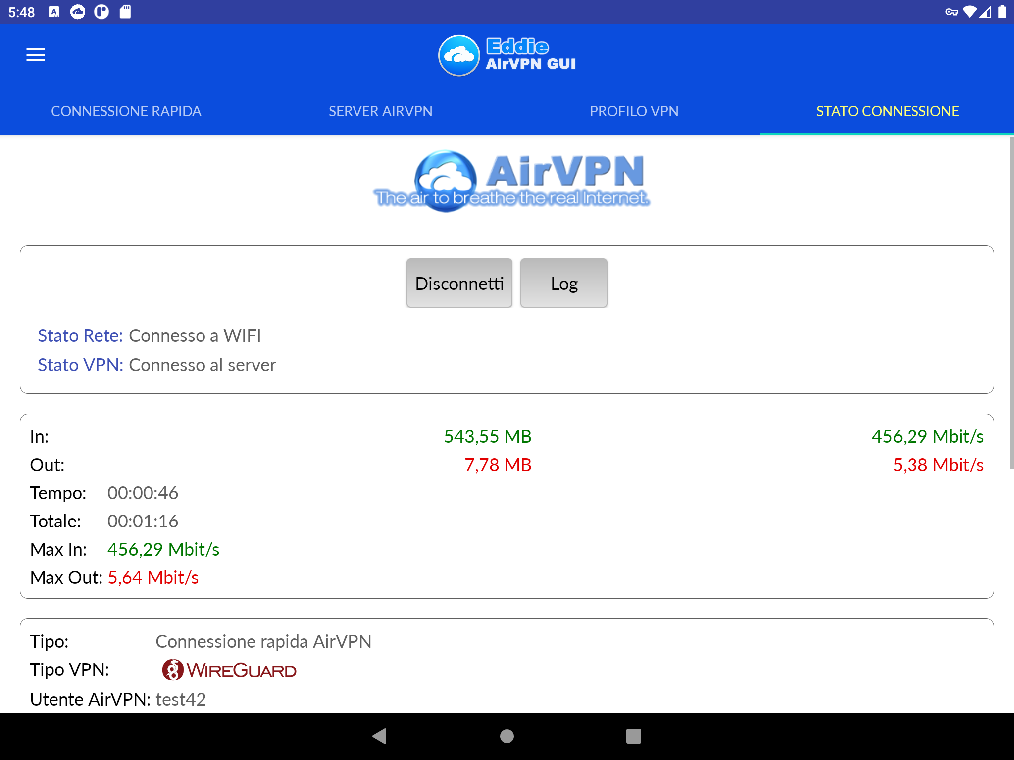This screenshot has width=1014, height=760.
Task: Tap the Wi-Fi signal status icon
Action: 969,12
